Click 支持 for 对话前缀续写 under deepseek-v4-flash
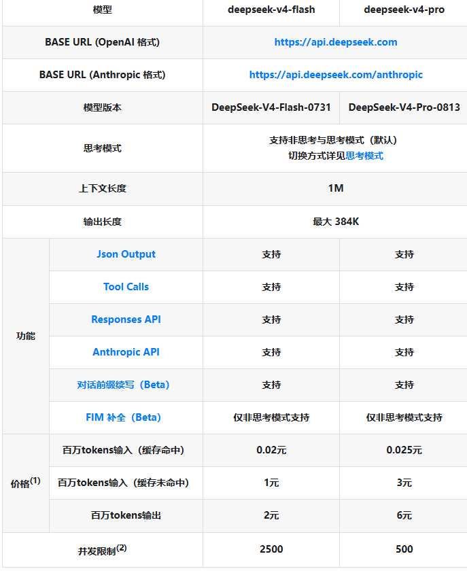This screenshot has width=467, height=571. click(x=271, y=385)
